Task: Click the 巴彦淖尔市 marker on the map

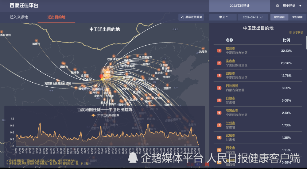Action: tap(114, 56)
